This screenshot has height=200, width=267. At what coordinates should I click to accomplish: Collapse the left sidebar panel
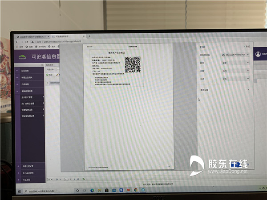click(x=42, y=65)
